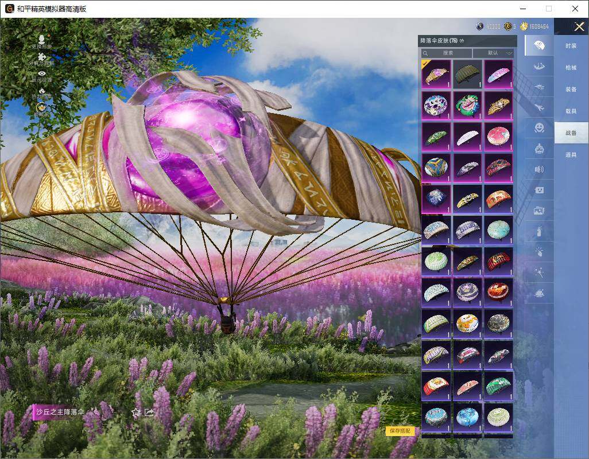Click the blue currency coin icon
Screen dimensions: 589x459
point(479,26)
